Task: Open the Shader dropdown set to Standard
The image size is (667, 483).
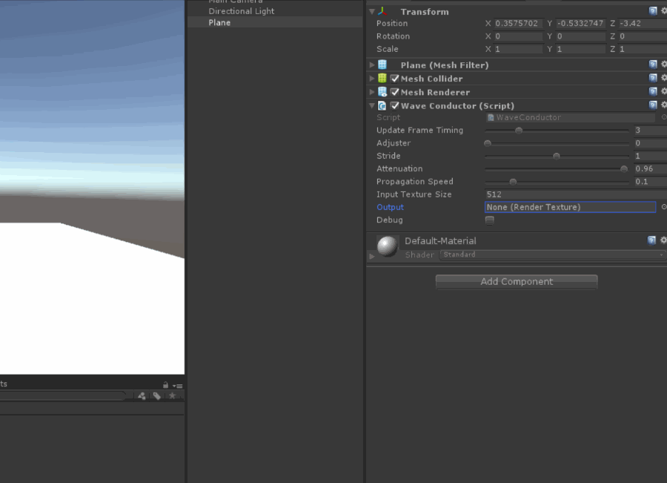Action: click(552, 254)
